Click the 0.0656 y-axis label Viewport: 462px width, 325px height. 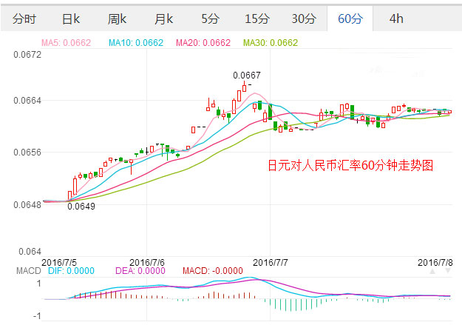click(27, 153)
